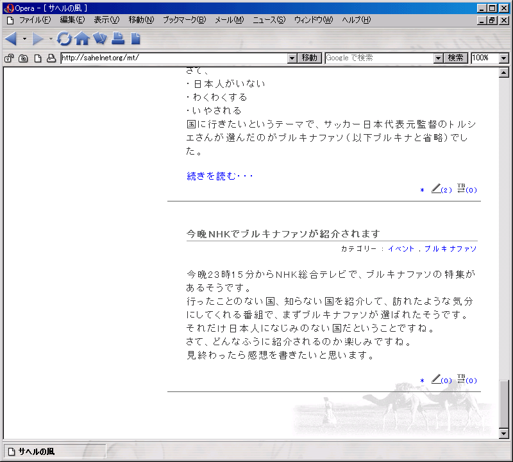This screenshot has height=462, width=513.
Task: Minimize the Opera window
Action: coord(482,8)
